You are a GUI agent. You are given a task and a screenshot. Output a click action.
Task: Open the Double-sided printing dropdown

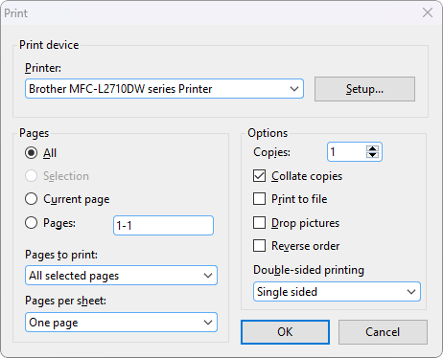(337, 292)
